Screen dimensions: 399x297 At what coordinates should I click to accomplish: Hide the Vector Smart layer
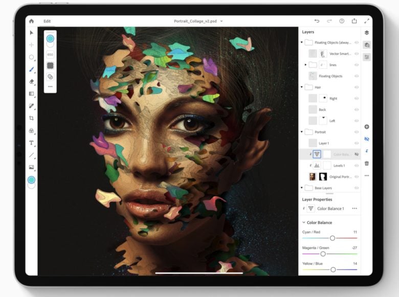[x=357, y=54]
